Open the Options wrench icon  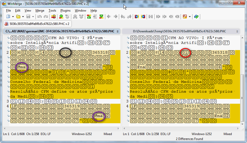(x=185, y=17)
